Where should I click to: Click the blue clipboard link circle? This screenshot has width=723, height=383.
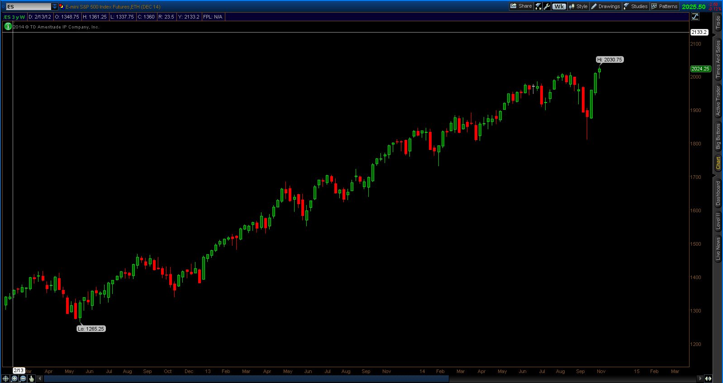3,7
